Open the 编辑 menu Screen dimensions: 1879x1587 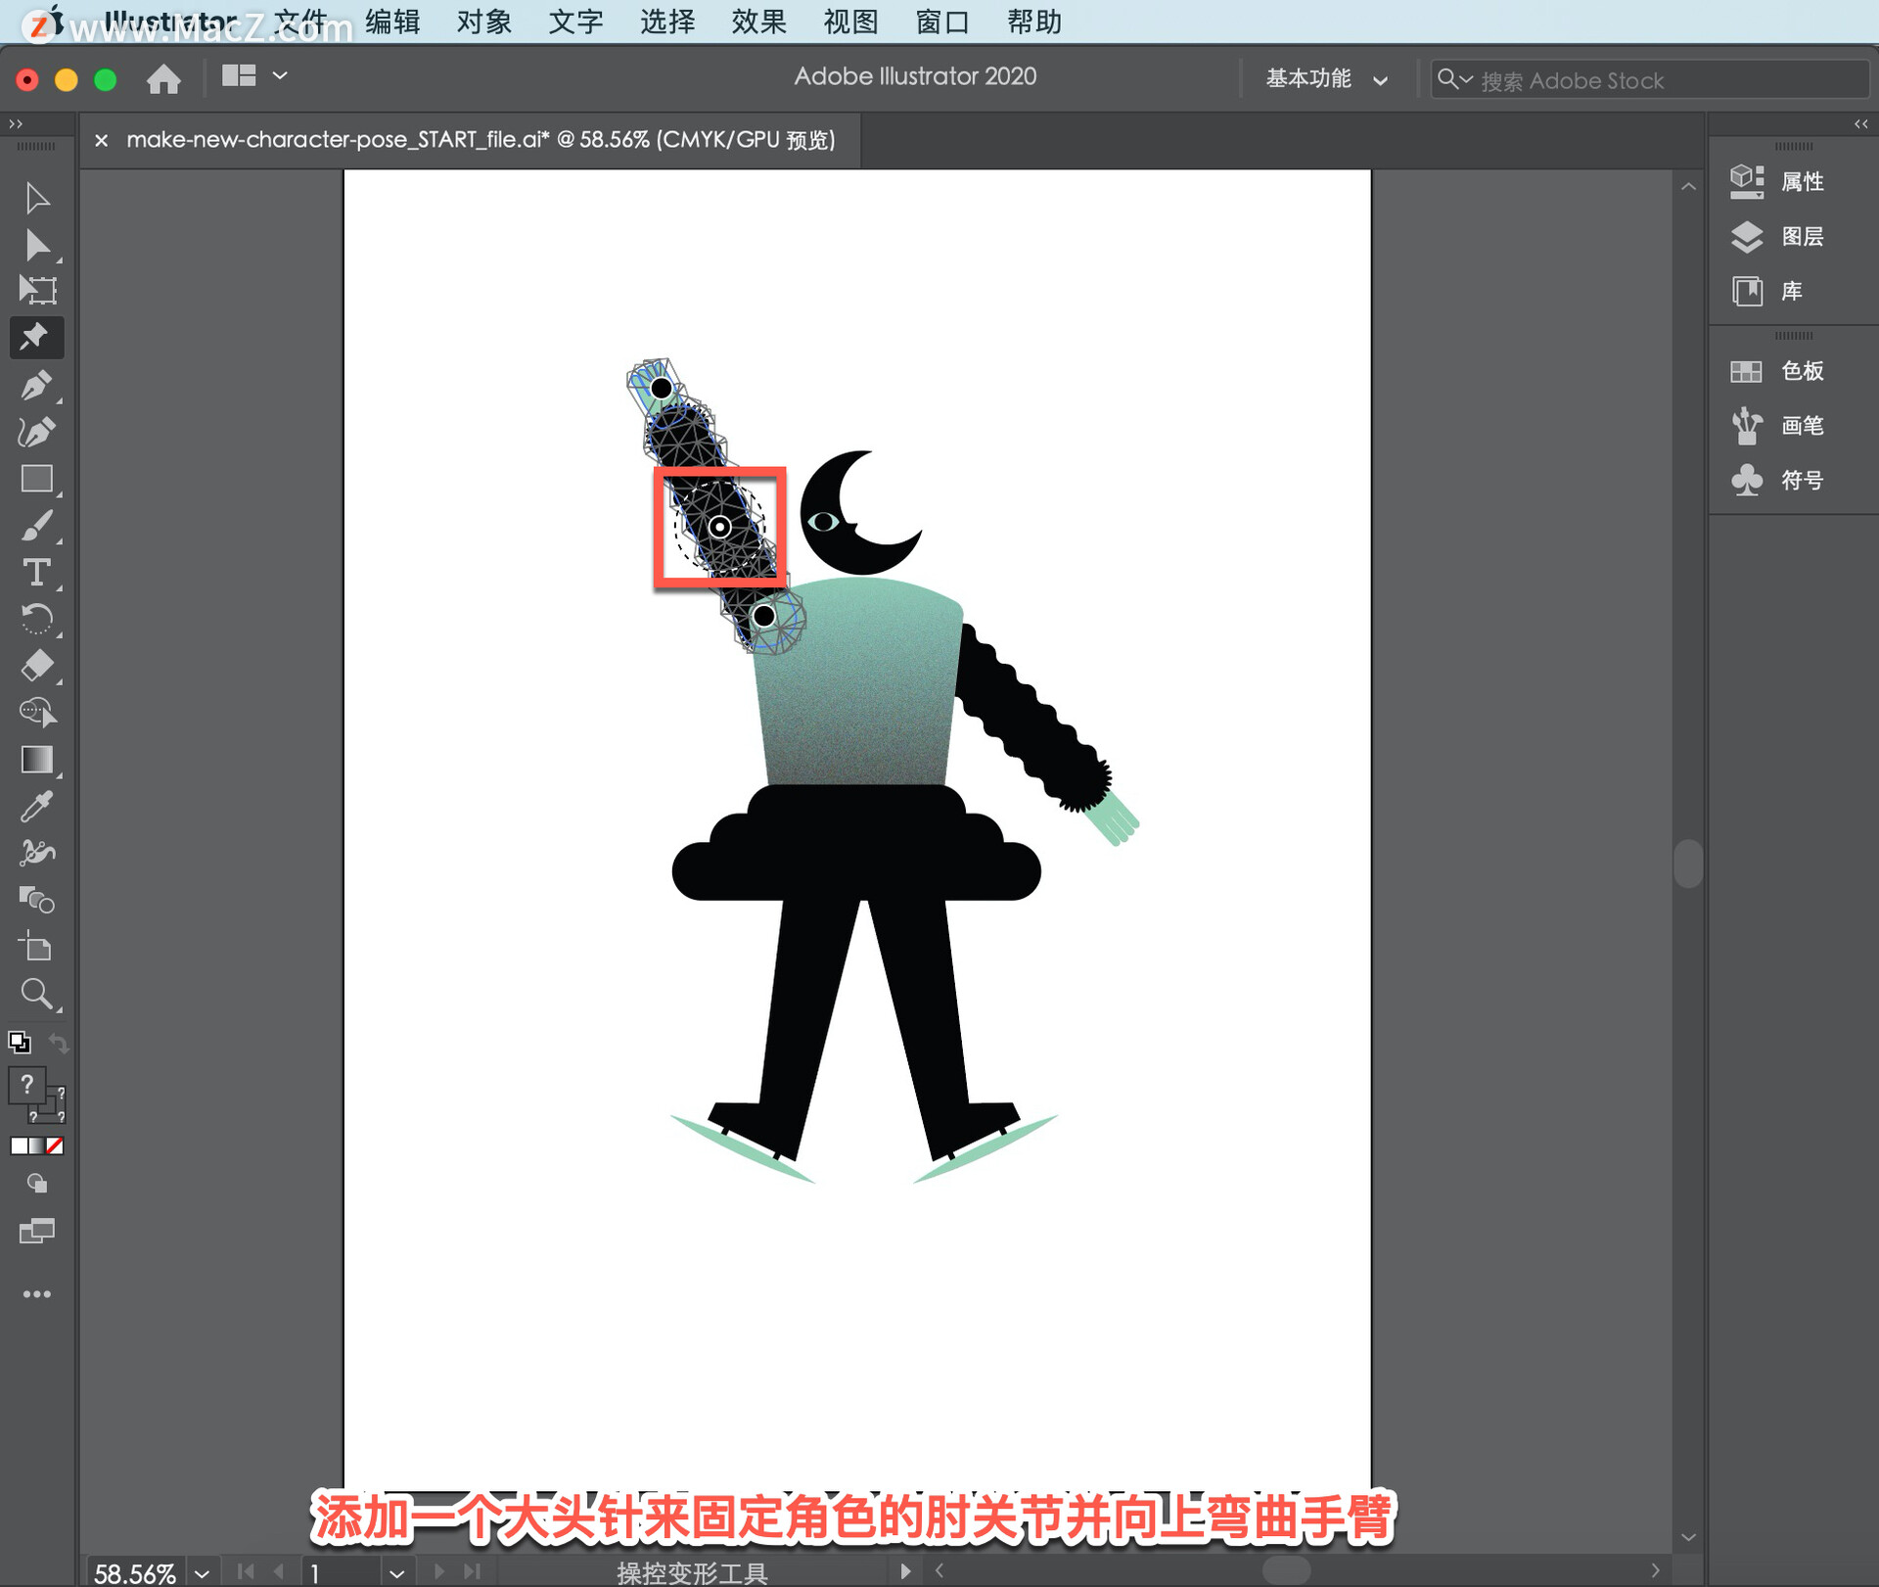coord(392,22)
